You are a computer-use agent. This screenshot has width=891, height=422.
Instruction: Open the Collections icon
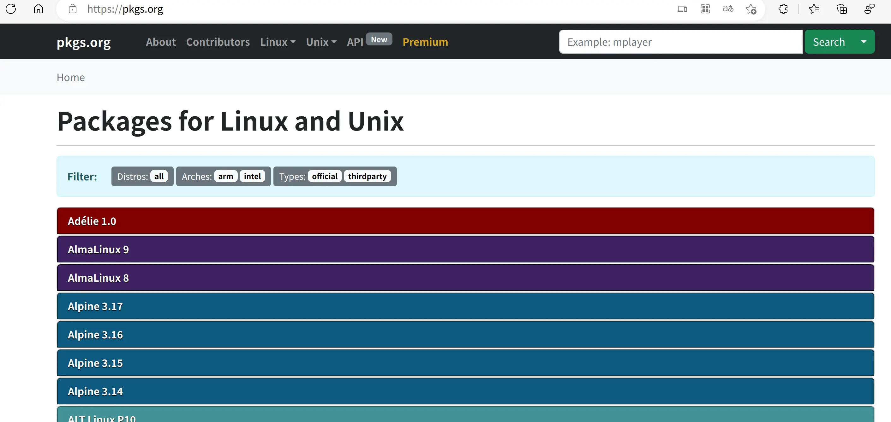[842, 9]
